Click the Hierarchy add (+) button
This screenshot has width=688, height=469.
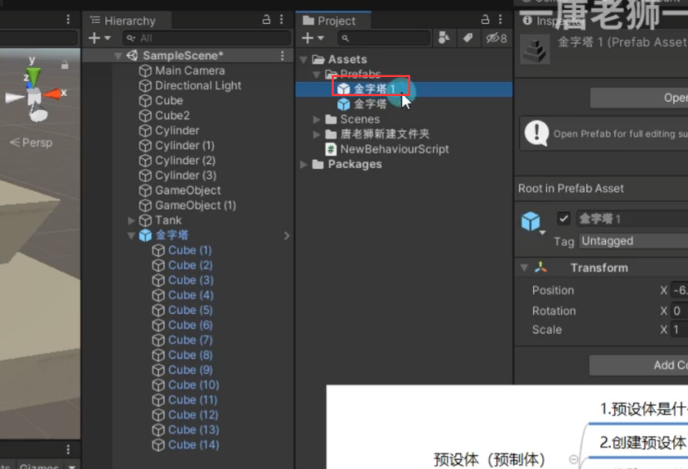tap(94, 38)
